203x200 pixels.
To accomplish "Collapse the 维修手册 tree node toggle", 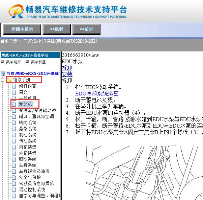I will [2, 80].
